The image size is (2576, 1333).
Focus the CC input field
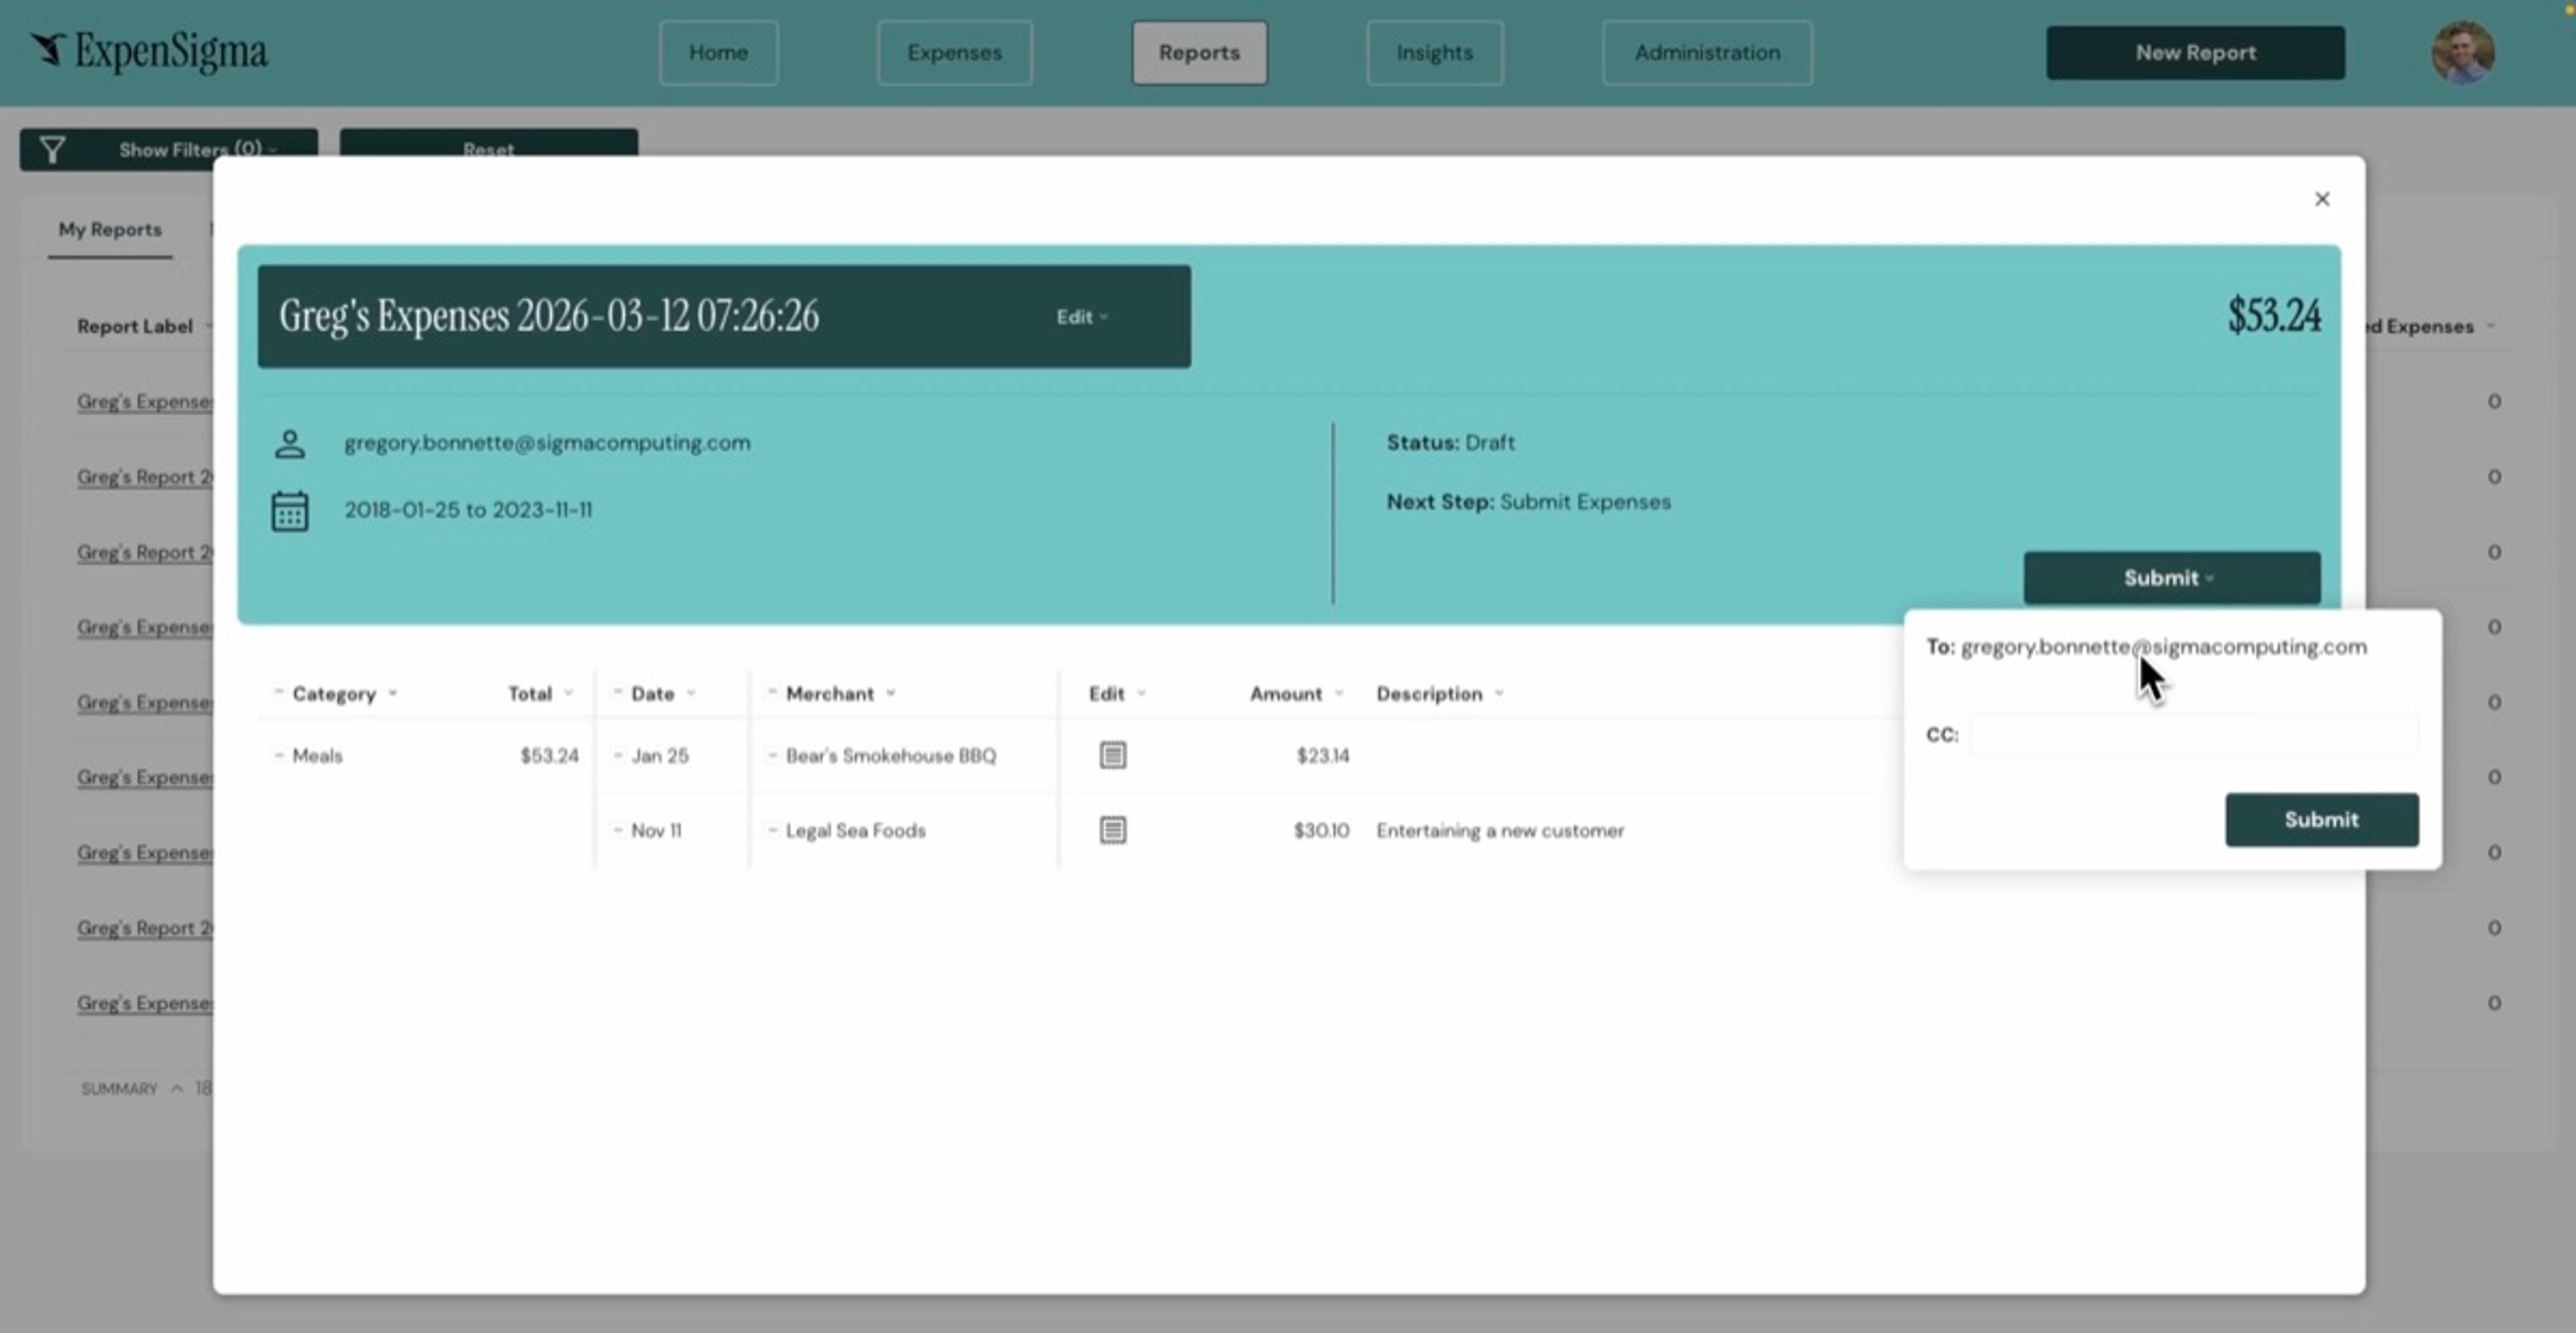point(2194,735)
